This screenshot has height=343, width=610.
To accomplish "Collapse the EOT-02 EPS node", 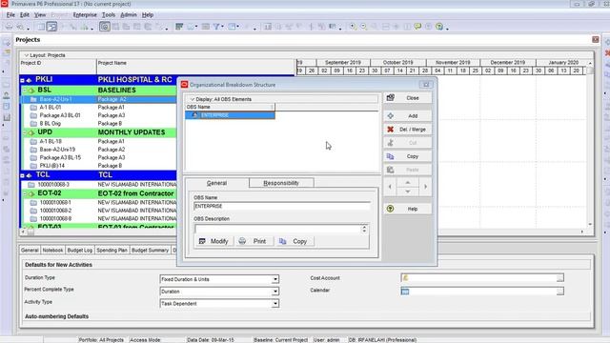I will pyautogui.click(x=25, y=194).
